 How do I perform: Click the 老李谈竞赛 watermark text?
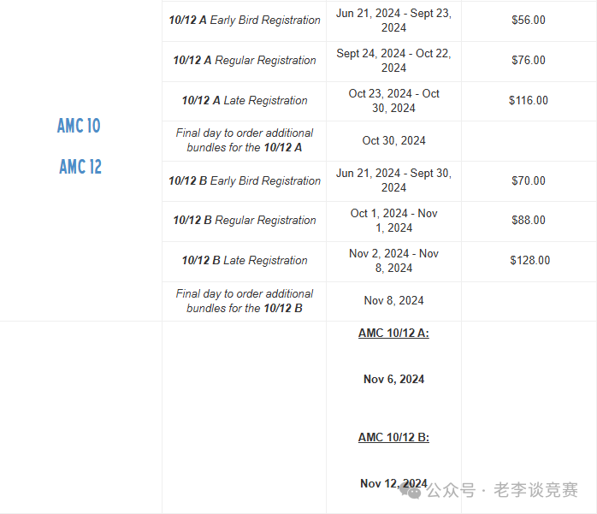coord(535,490)
